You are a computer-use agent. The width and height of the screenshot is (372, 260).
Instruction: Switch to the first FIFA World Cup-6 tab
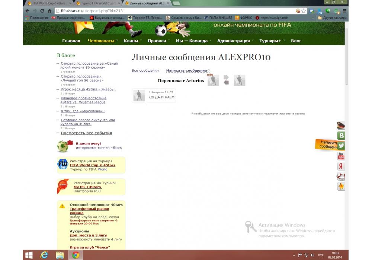coord(48,3)
